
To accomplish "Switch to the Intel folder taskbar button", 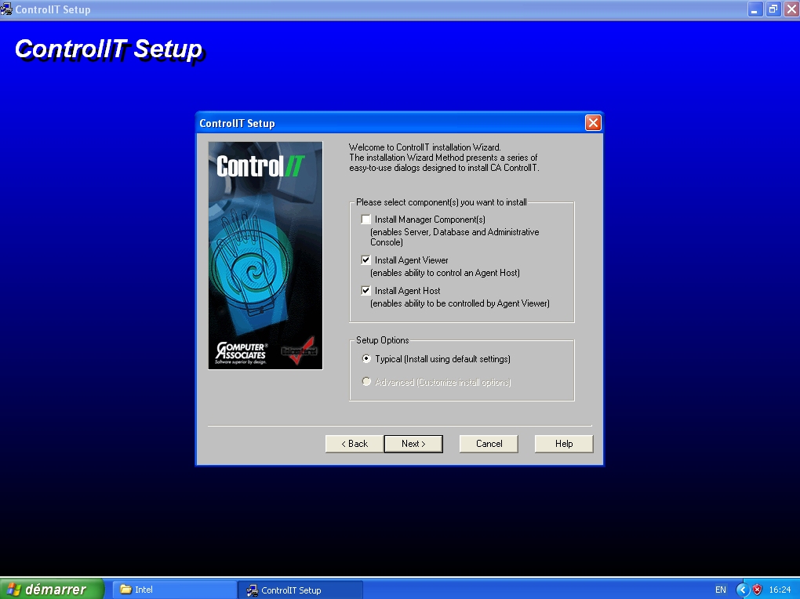I will click(174, 590).
